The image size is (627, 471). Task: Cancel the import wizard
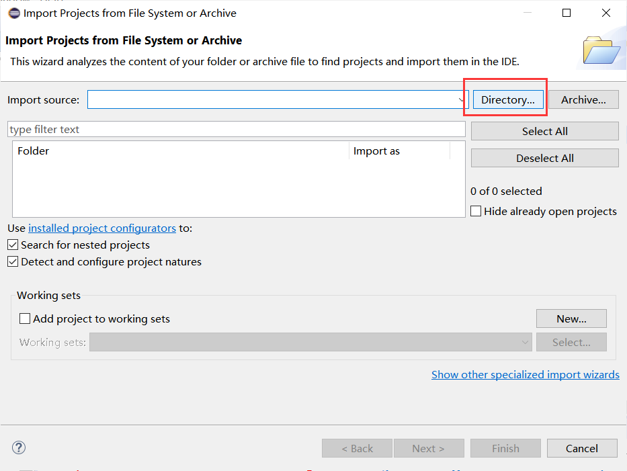tap(582, 448)
